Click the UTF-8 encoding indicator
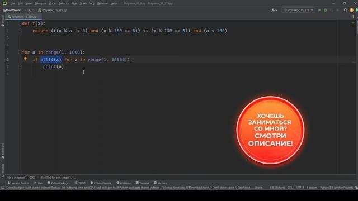Viewport: 358px width, 201px height. (x=300, y=188)
